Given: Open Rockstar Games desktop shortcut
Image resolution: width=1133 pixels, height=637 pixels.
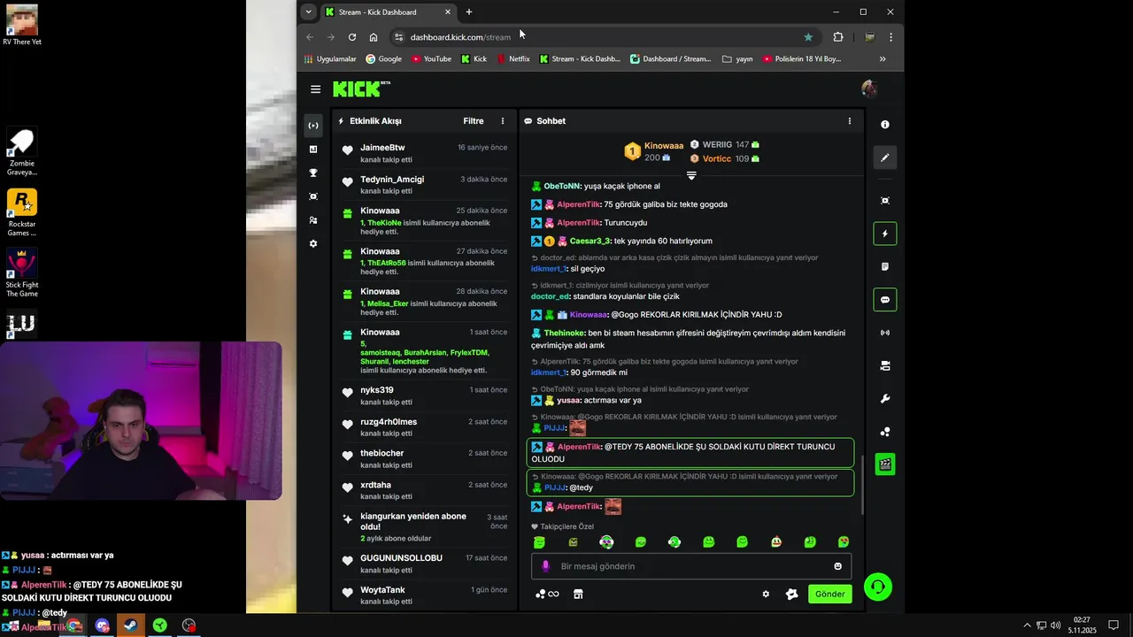Looking at the screenshot, I should [21, 212].
